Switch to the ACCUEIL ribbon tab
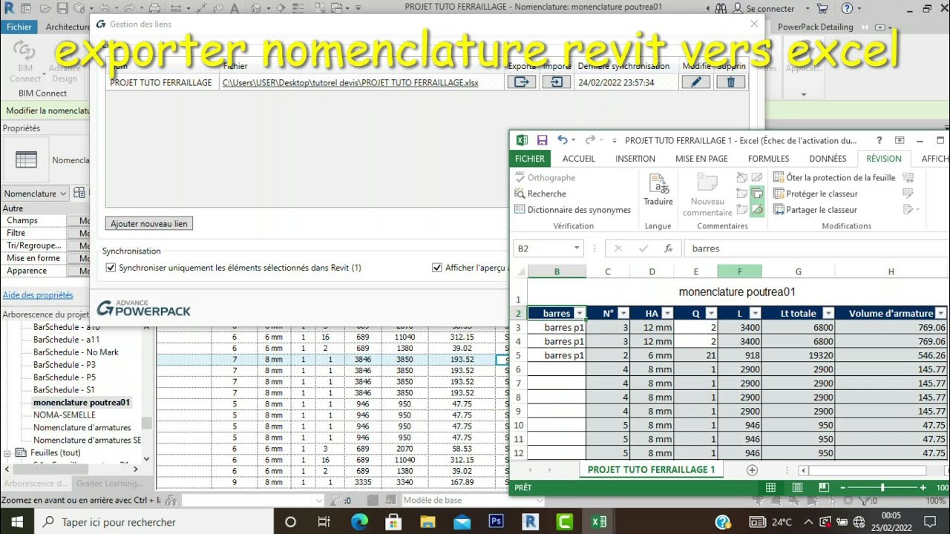 579,159
